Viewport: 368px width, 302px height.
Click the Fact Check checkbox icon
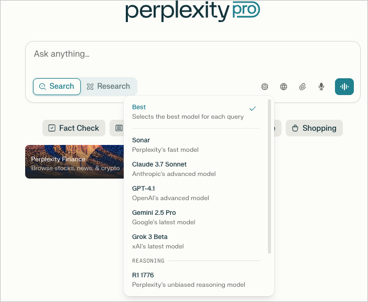click(x=51, y=128)
